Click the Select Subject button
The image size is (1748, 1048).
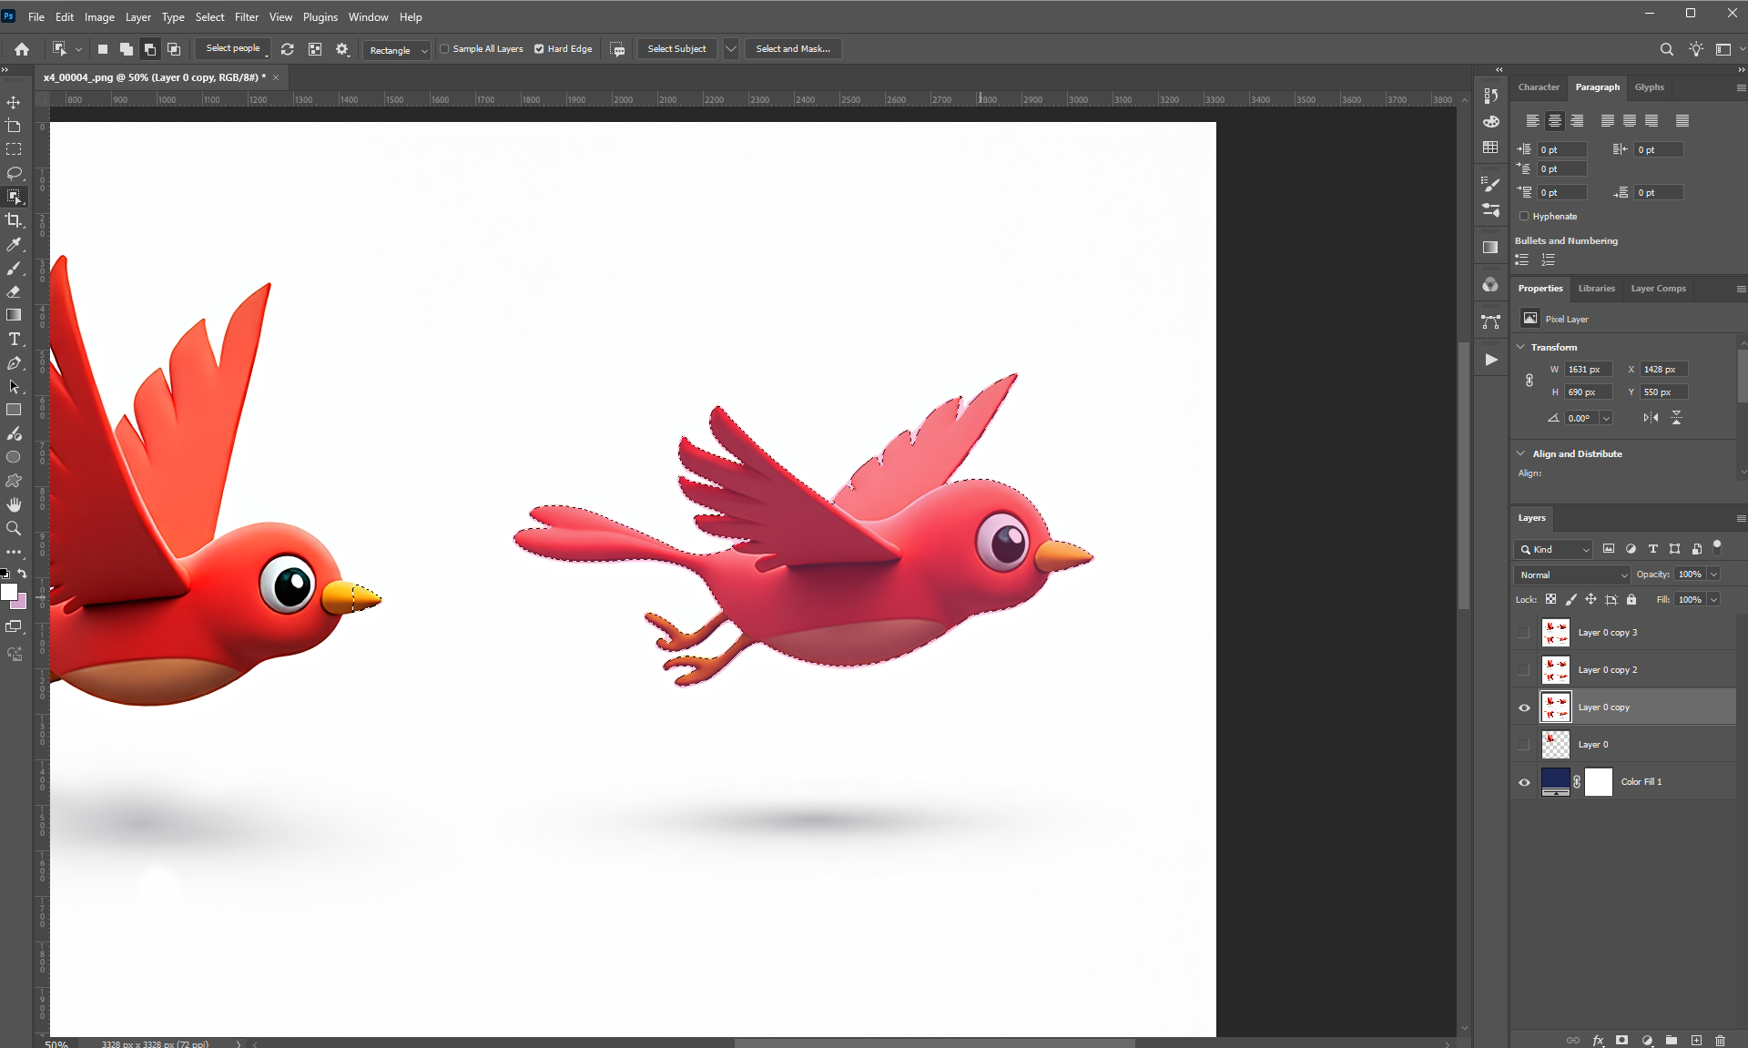point(676,49)
